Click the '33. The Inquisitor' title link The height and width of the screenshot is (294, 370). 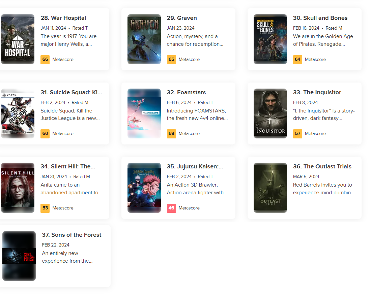tap(317, 92)
